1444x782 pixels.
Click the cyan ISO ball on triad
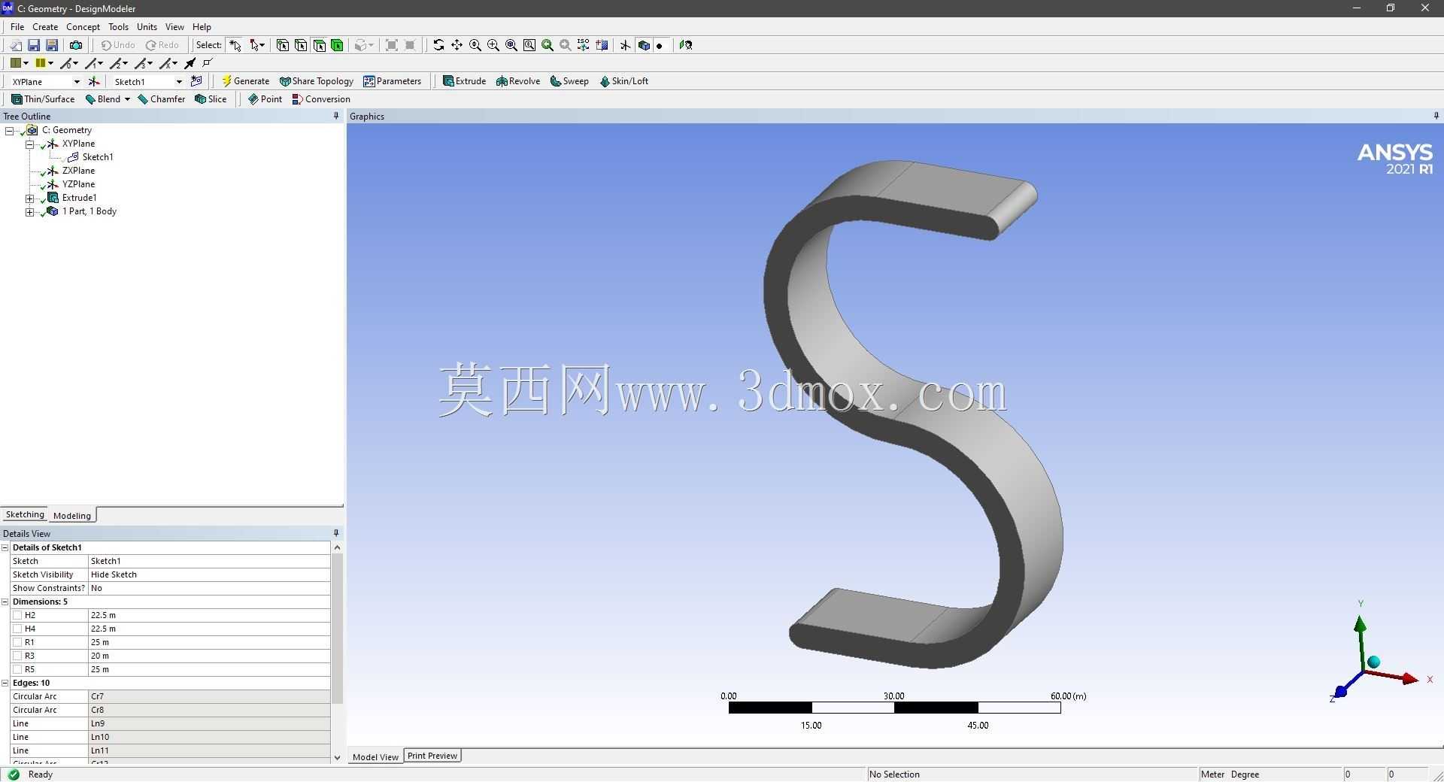pyautogui.click(x=1374, y=662)
